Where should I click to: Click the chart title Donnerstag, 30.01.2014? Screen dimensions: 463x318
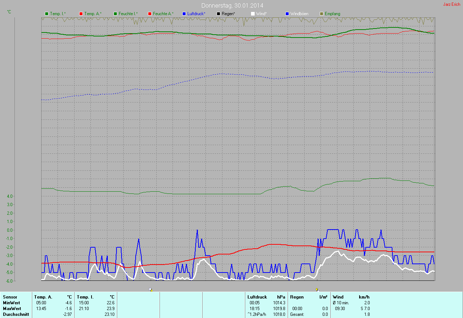[232, 5]
